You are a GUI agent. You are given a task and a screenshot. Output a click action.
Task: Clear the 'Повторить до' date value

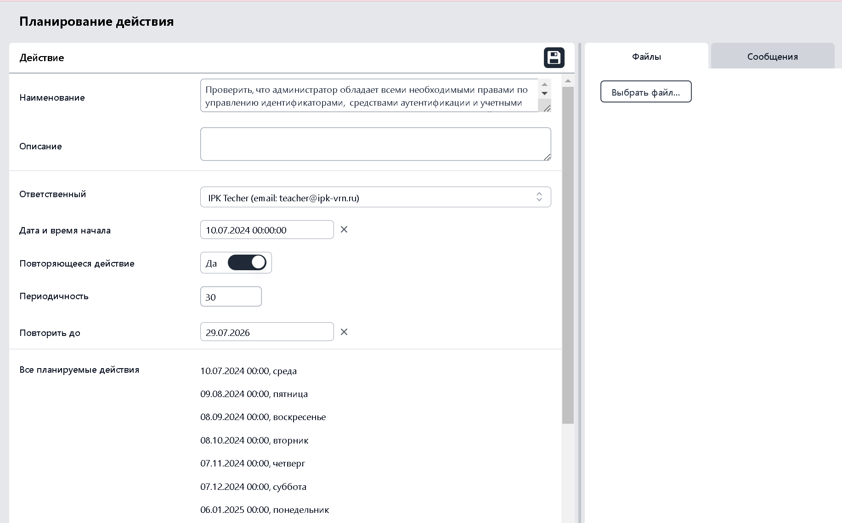click(x=344, y=332)
